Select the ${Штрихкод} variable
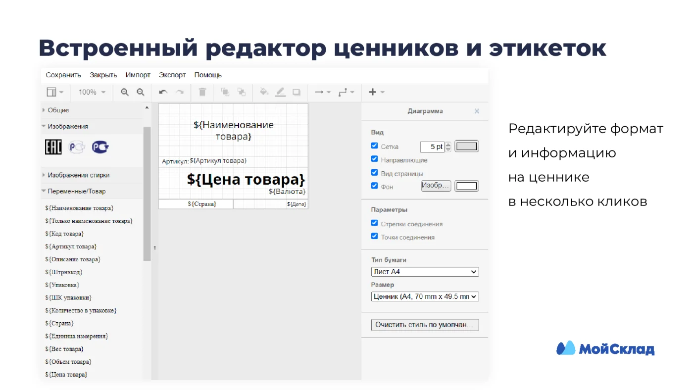This screenshot has width=693, height=390. coord(63,272)
